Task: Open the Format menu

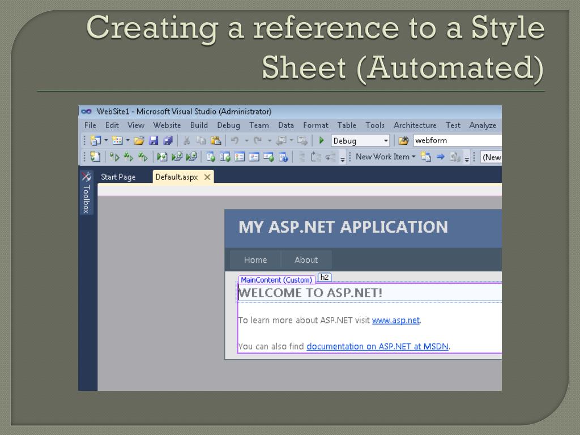Action: click(x=315, y=125)
